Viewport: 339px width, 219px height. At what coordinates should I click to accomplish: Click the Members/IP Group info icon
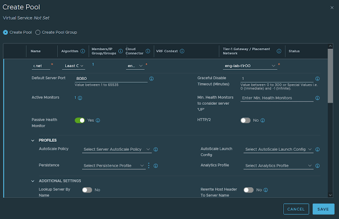click(x=120, y=51)
